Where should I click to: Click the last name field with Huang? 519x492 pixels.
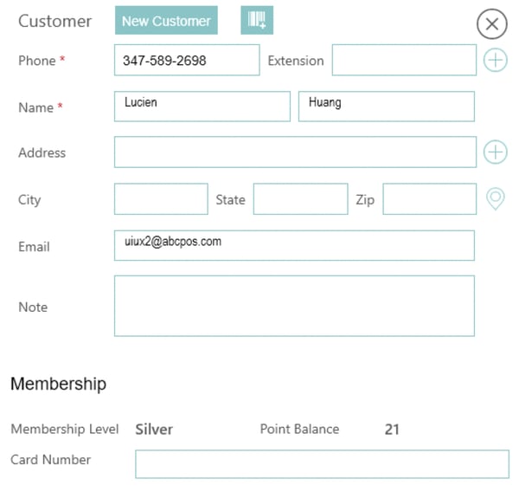387,107
